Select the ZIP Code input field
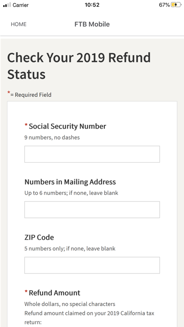The image size is (184, 327). pos(92,265)
